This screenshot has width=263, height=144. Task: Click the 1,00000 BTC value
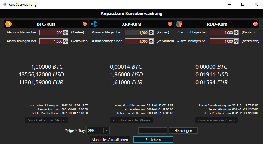click(x=47, y=67)
